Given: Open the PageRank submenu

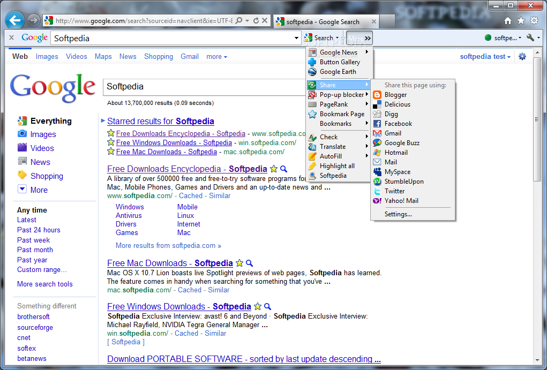Looking at the screenshot, I should point(338,104).
